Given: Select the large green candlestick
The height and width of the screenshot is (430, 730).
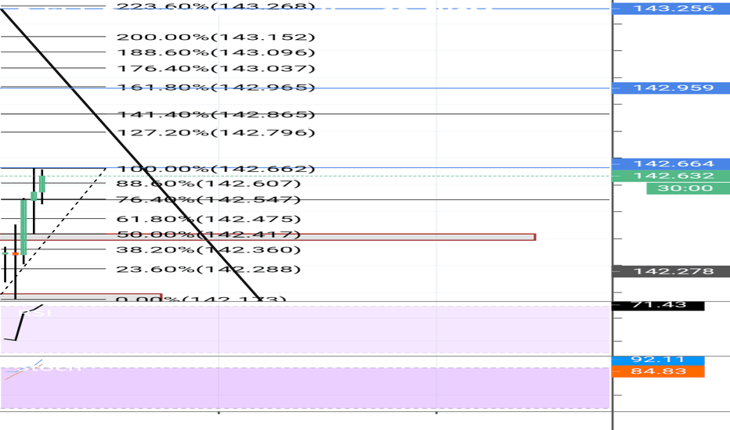Looking at the screenshot, I should [24, 227].
